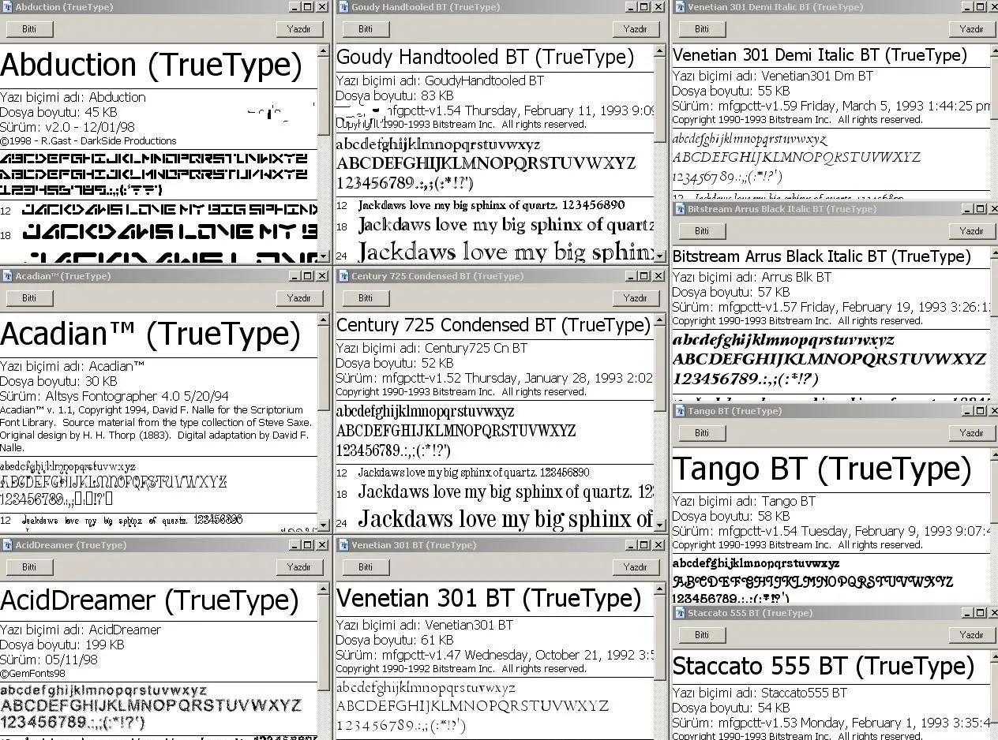Click scroll-up arrow in Century 725 Condensed window
The height and width of the screenshot is (740, 998).
[661, 320]
